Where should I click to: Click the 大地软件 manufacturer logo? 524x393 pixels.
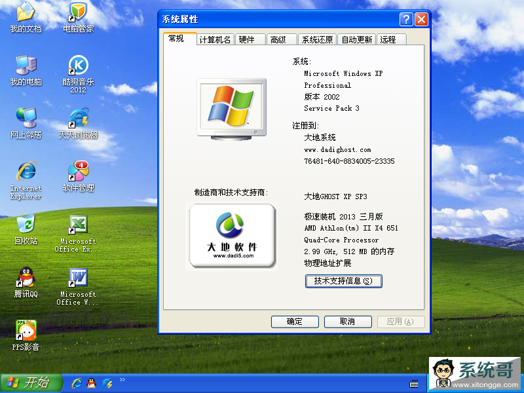click(x=232, y=236)
